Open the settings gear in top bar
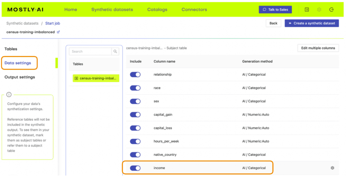 319,9
